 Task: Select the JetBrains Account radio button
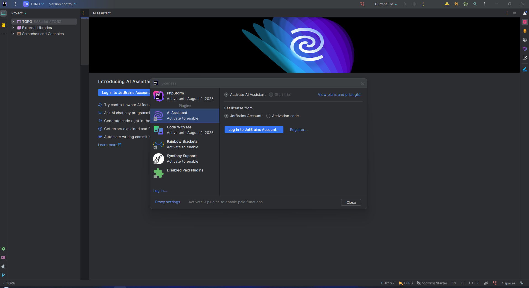[x=226, y=116]
